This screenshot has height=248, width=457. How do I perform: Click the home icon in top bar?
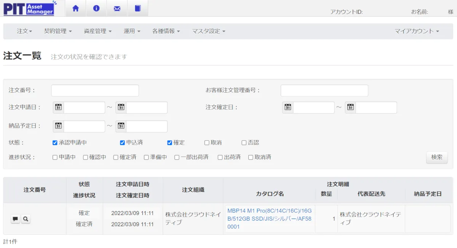(76, 8)
